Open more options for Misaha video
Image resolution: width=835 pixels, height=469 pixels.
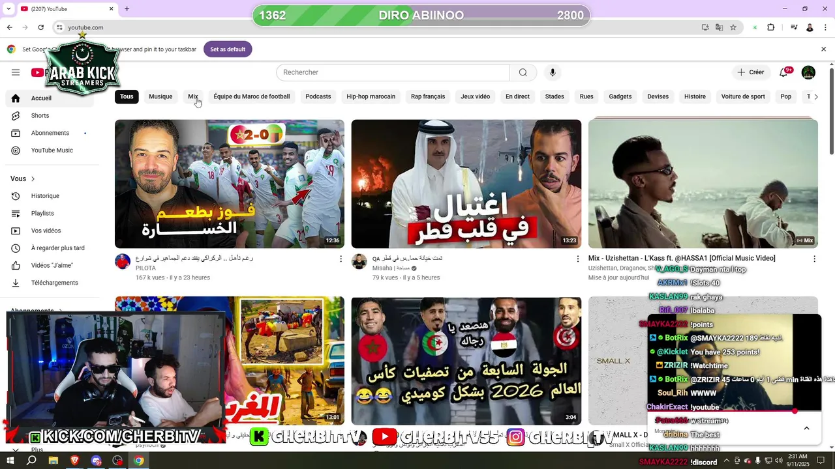(x=577, y=259)
